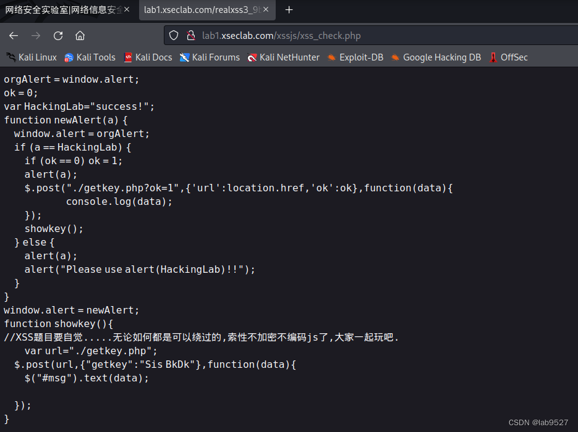
Task: Click the 'var url="./getkey.php";' line
Action: pos(91,351)
